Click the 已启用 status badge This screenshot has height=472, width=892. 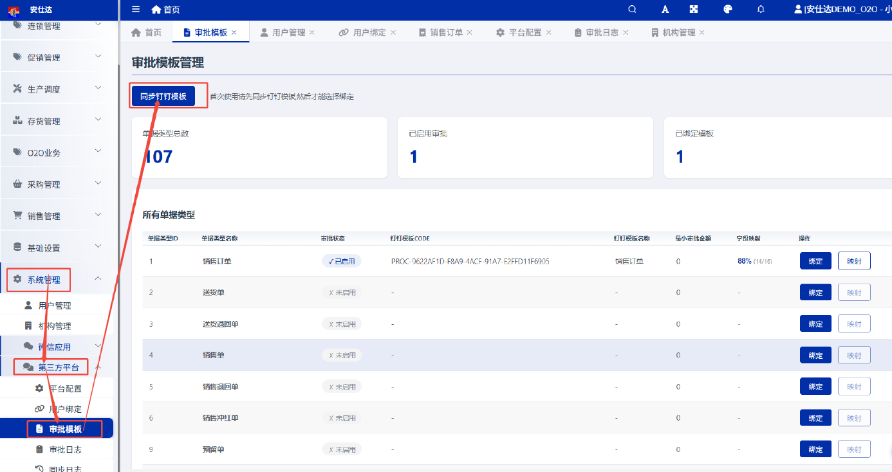pos(342,261)
